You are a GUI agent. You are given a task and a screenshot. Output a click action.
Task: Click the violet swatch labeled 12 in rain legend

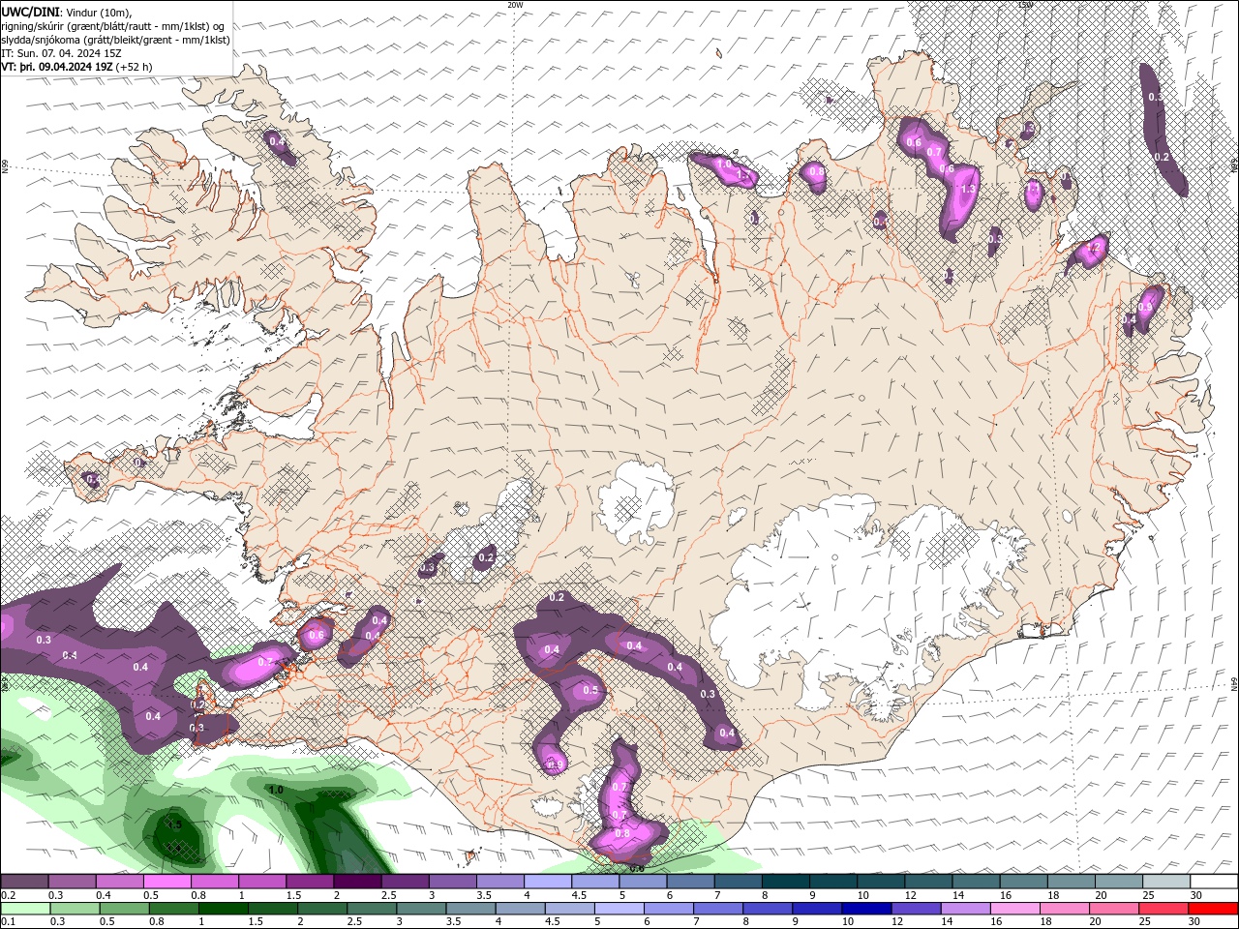[x=917, y=908]
